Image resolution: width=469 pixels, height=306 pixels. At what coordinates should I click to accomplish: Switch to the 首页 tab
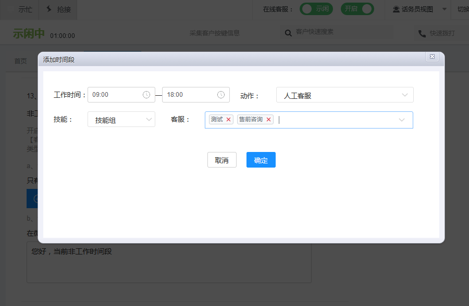click(x=20, y=61)
